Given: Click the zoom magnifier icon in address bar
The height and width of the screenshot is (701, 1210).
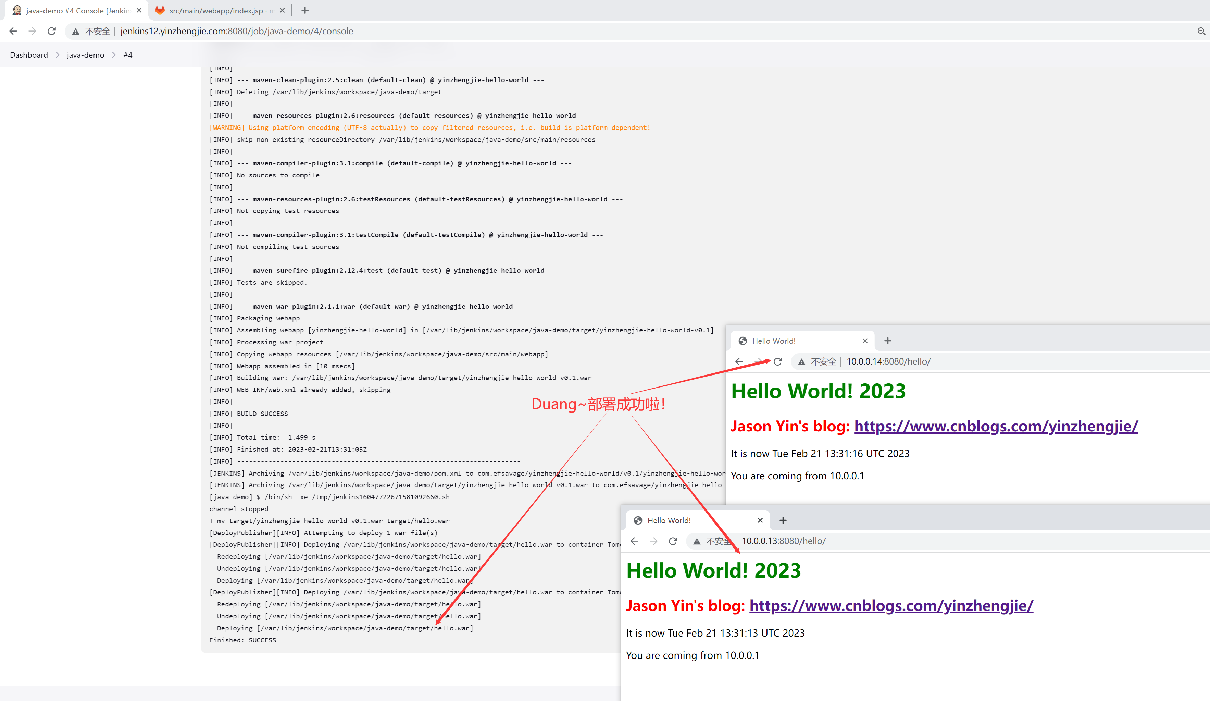Looking at the screenshot, I should (1201, 31).
